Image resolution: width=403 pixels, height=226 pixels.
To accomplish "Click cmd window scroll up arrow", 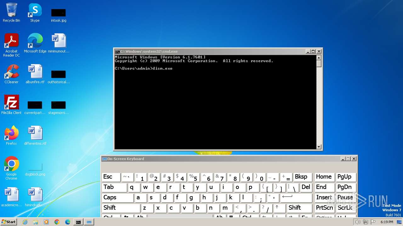I will pyautogui.click(x=319, y=58).
